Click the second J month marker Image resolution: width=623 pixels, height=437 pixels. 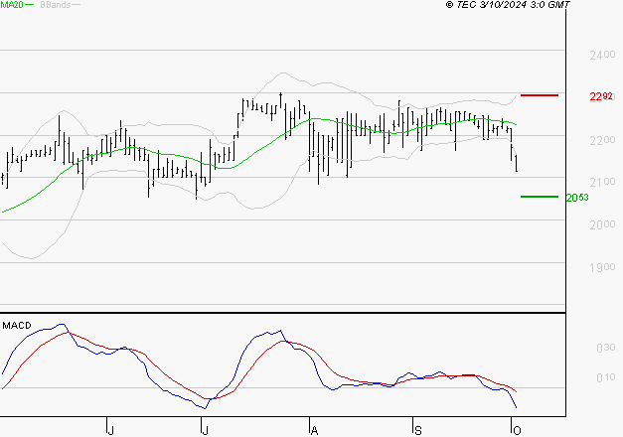[205, 431]
